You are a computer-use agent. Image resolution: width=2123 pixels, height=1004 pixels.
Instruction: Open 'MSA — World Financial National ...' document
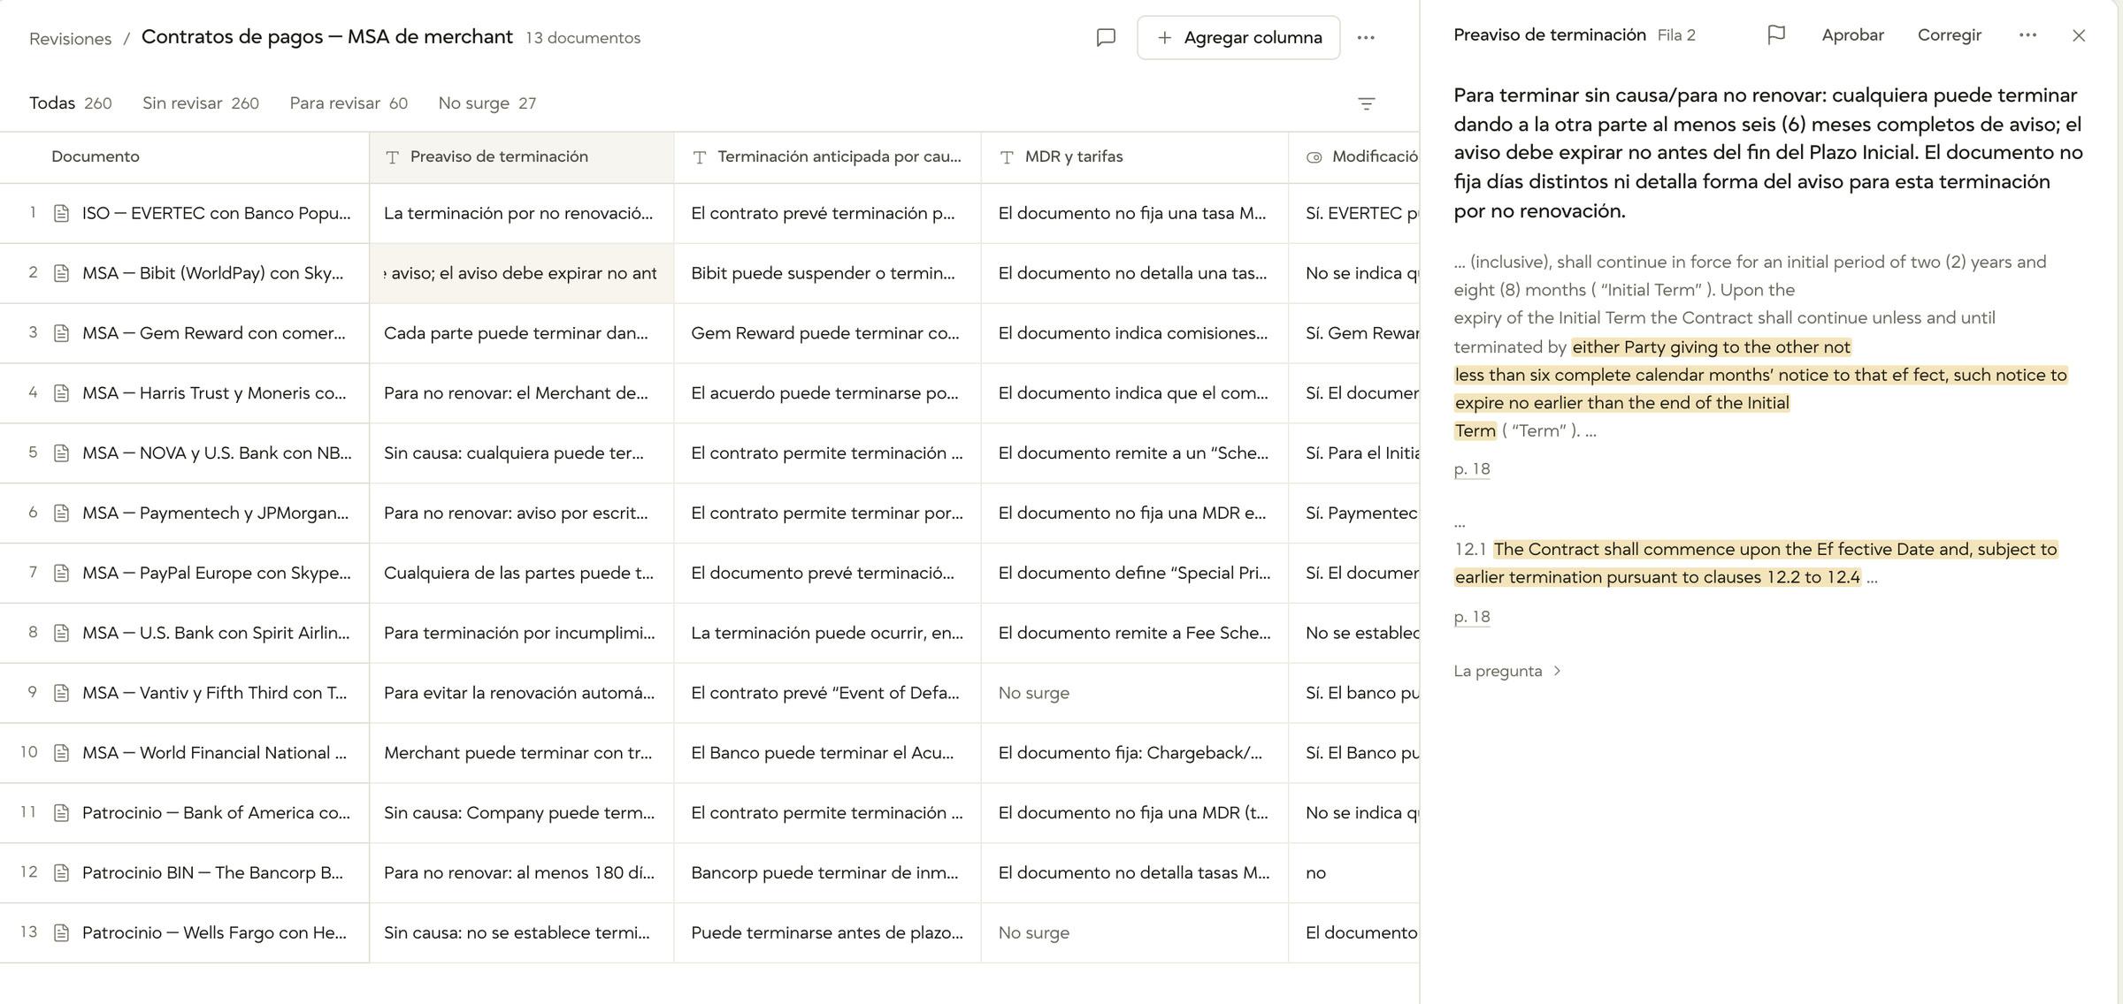pos(214,753)
